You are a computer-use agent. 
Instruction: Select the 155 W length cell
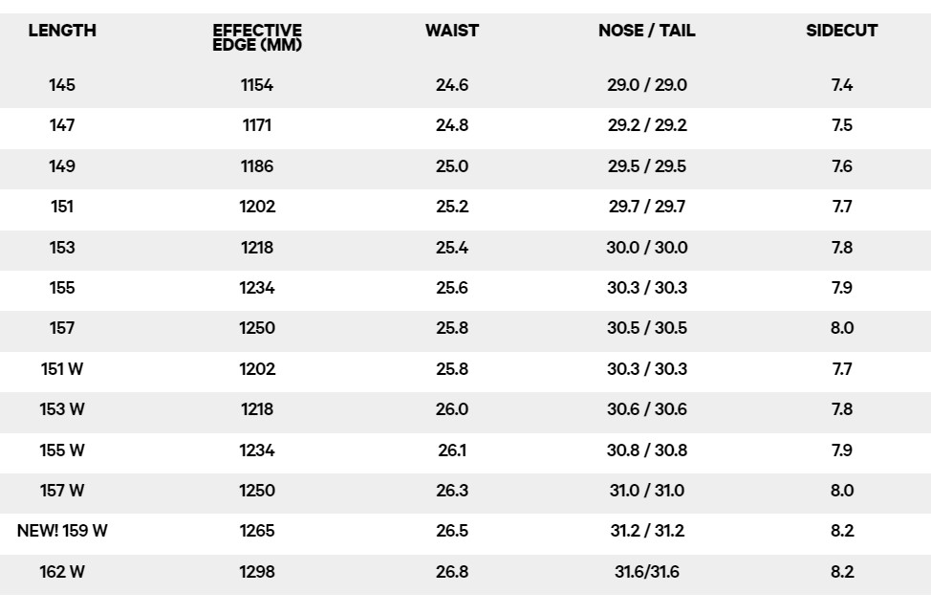[62, 450]
